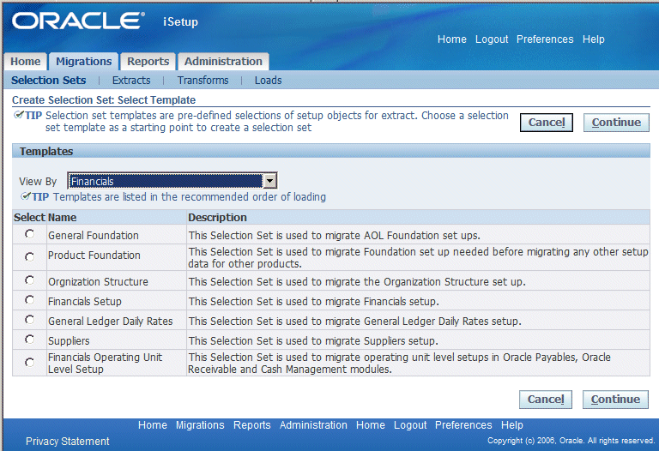Click the Name column header
Viewport: 659px width, 451px height.
[62, 217]
